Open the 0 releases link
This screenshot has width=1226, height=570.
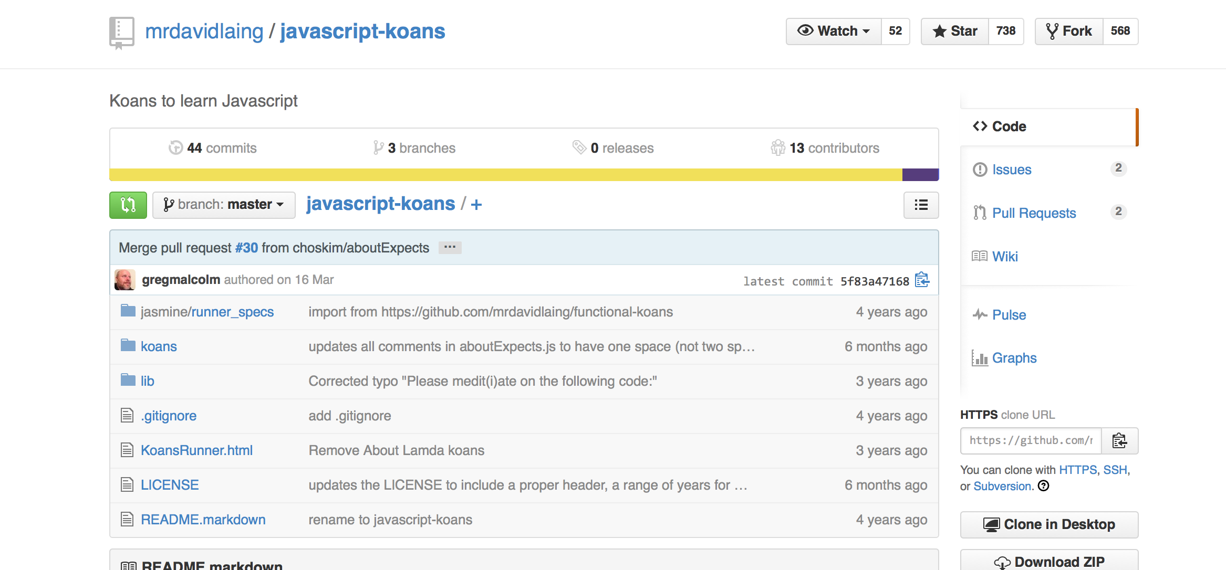click(x=613, y=148)
